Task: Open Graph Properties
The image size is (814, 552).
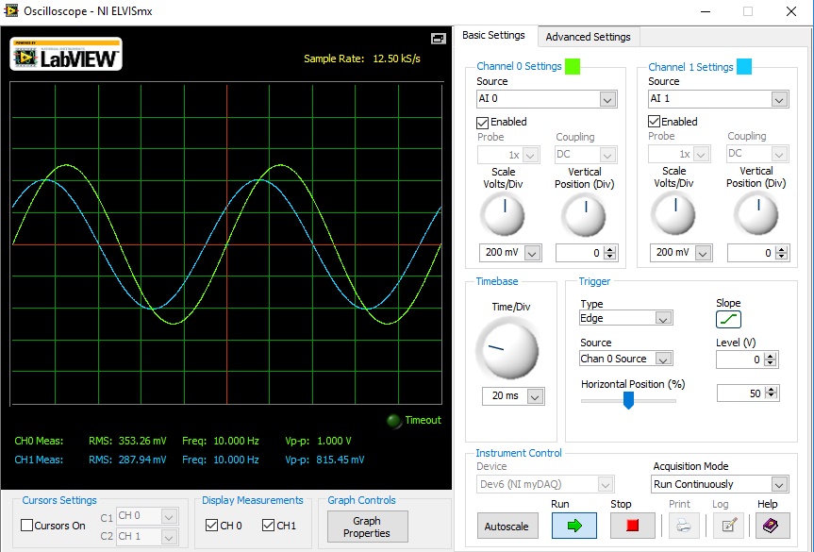Action: [x=367, y=527]
